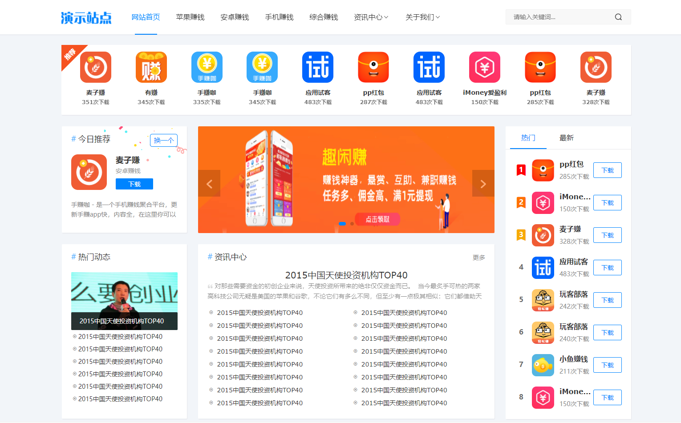
Task: Click the second carousel indicator dot
Action: (x=351, y=224)
